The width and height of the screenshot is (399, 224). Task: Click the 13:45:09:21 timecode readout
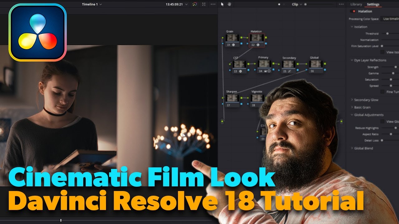175,4
